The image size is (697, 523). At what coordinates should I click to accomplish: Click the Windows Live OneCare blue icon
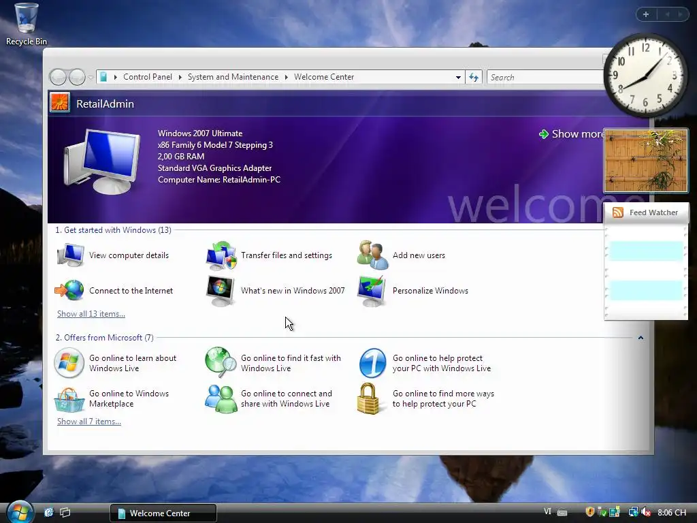pos(372,363)
